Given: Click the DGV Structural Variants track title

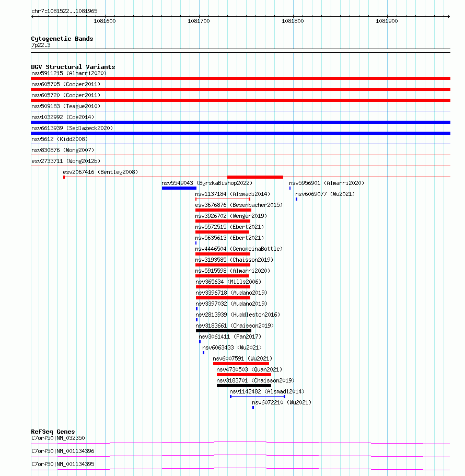Looking at the screenshot, I should (73, 67).
